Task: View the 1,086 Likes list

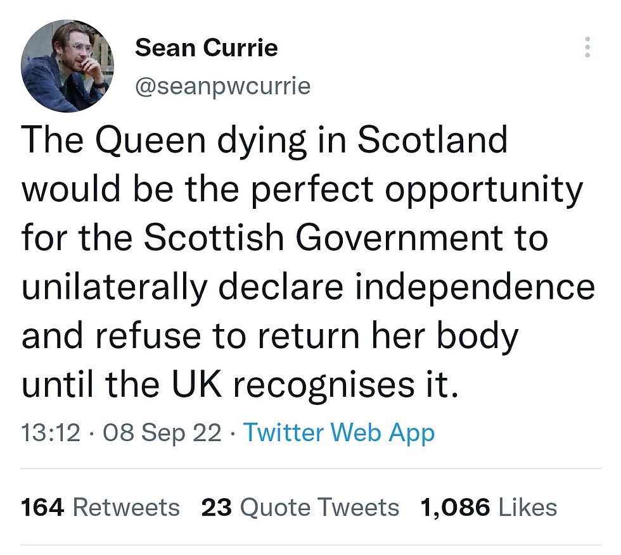Action: [488, 507]
